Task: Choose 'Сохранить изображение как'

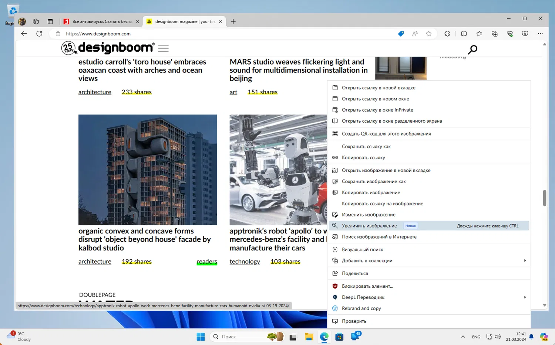Action: 429,182
